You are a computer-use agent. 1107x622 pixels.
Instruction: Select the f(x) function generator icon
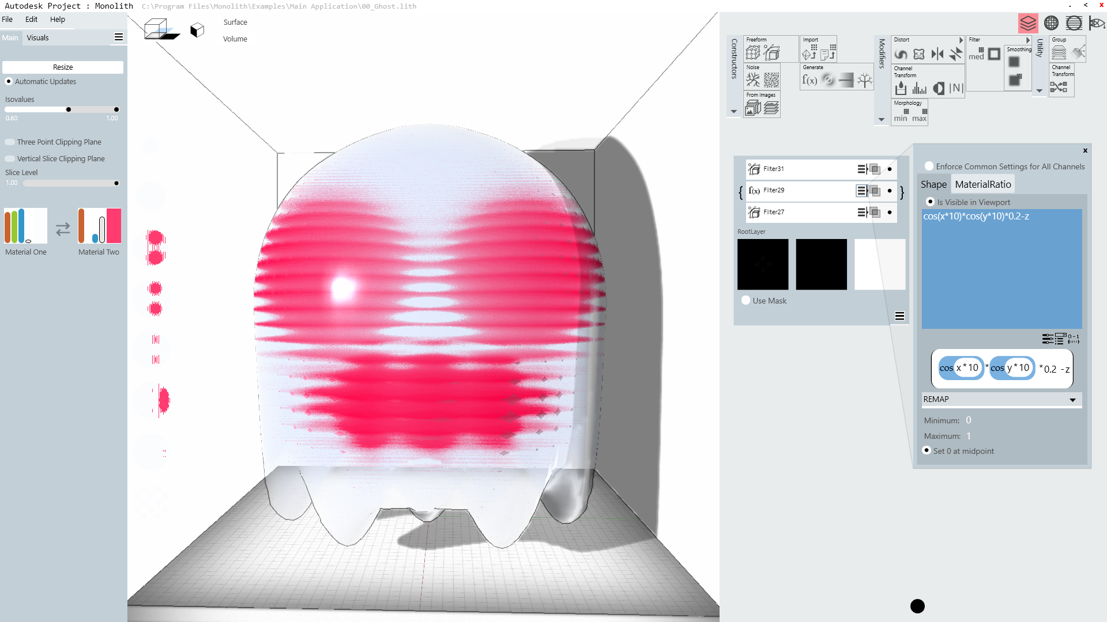(809, 81)
